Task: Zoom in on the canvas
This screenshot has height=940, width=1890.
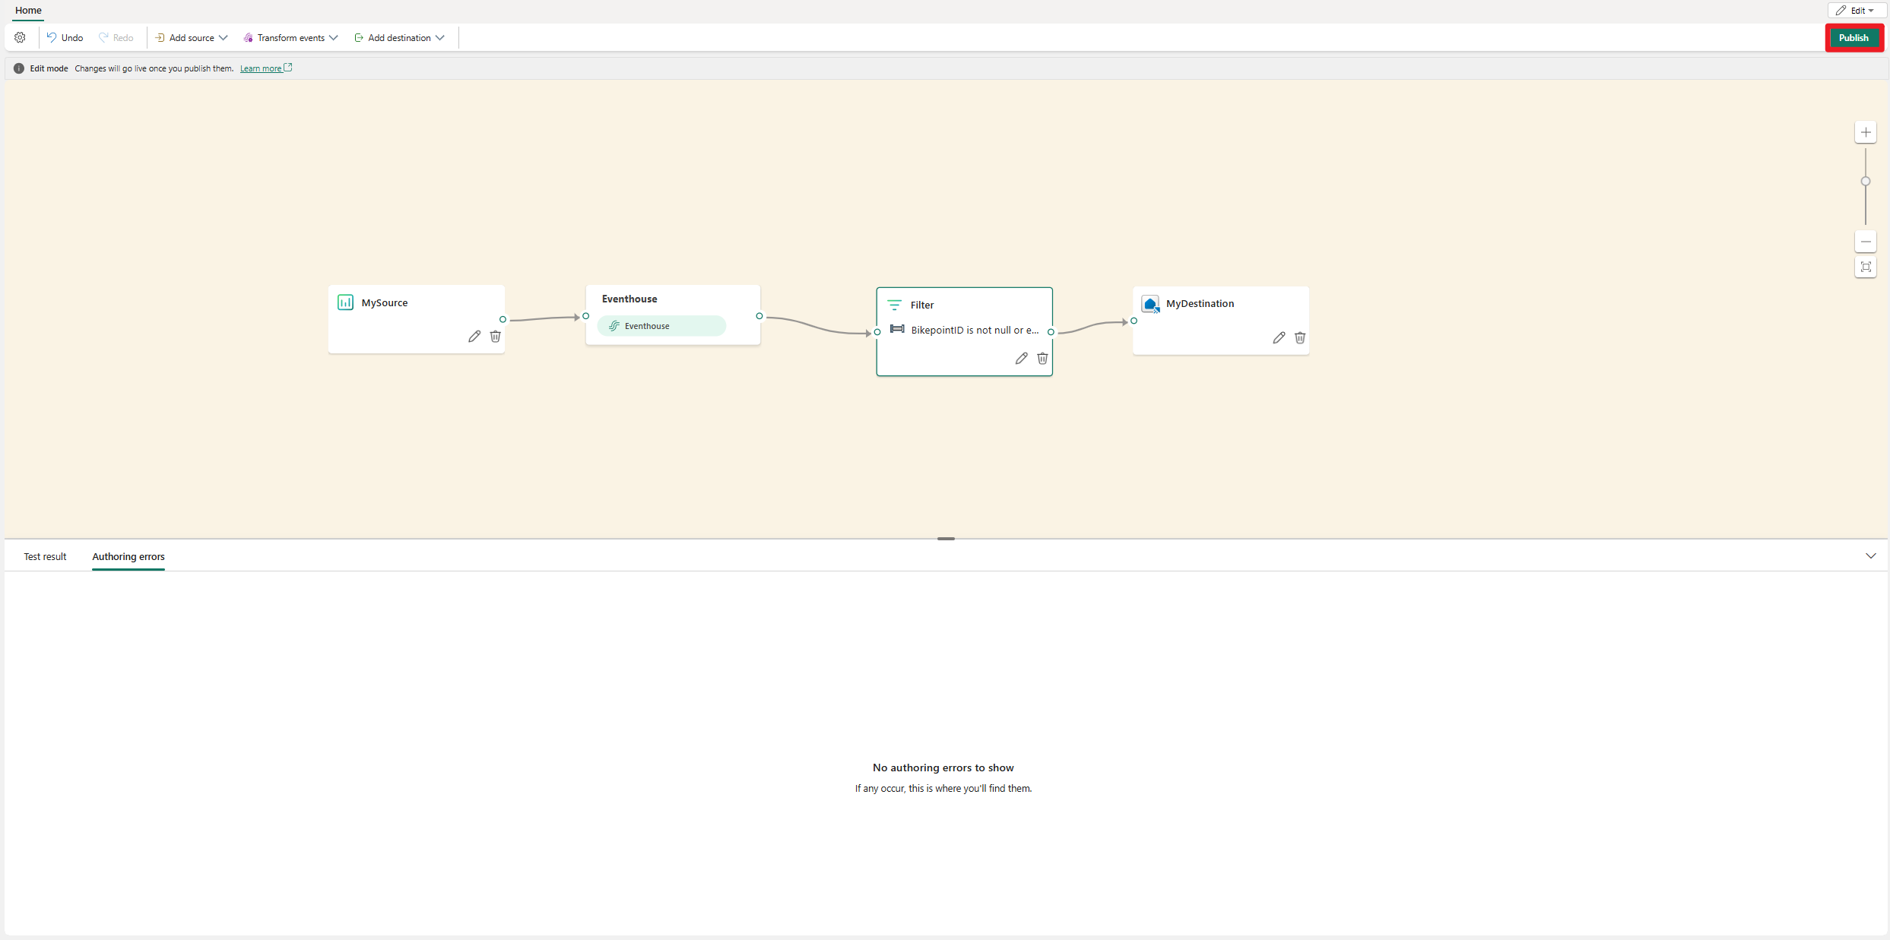Action: (x=1865, y=131)
